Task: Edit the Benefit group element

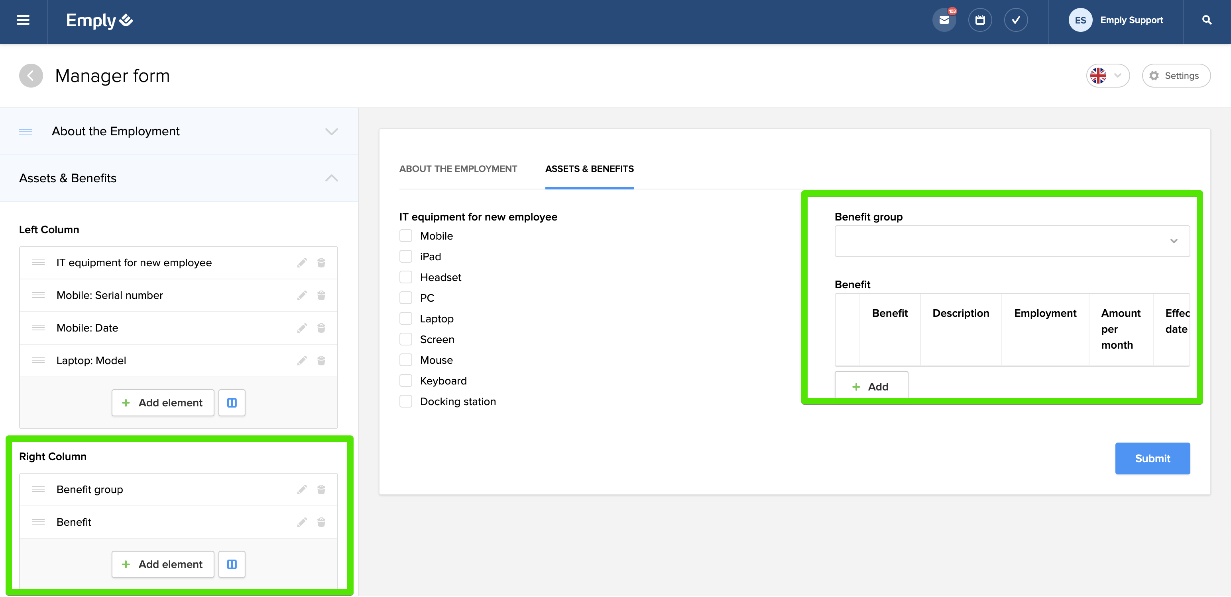Action: (301, 490)
